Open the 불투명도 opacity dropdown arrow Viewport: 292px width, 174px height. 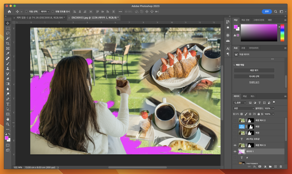click(273, 108)
